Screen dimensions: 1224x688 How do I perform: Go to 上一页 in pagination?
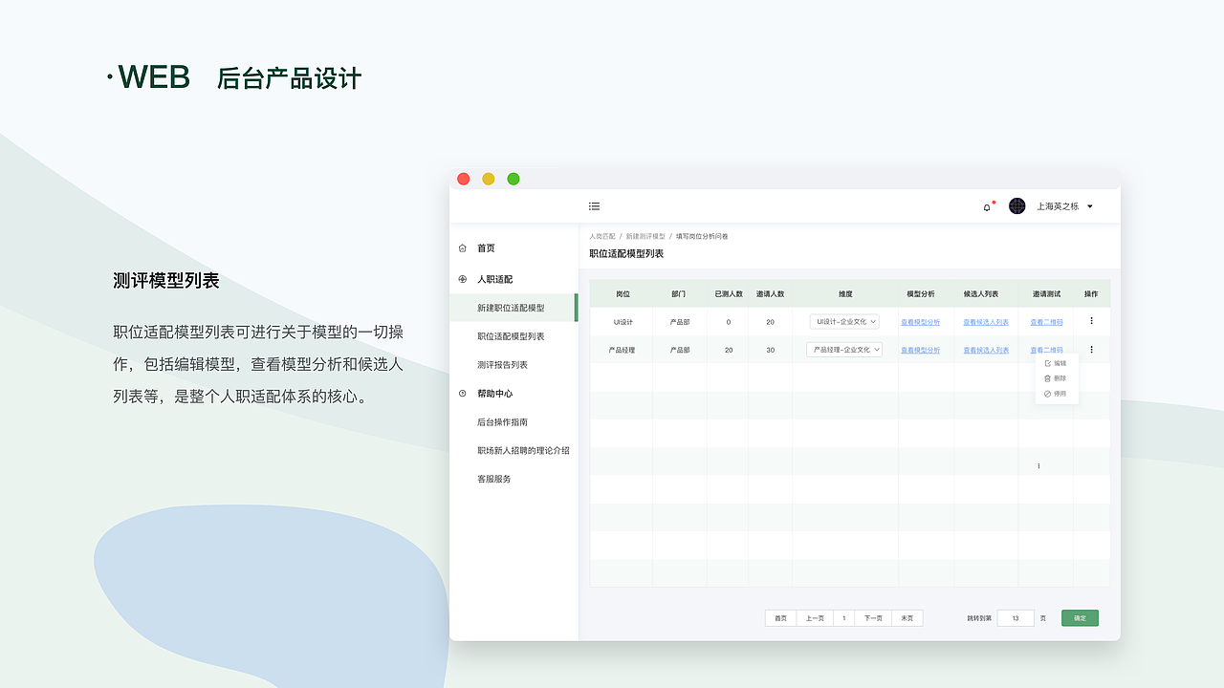pyautogui.click(x=815, y=618)
